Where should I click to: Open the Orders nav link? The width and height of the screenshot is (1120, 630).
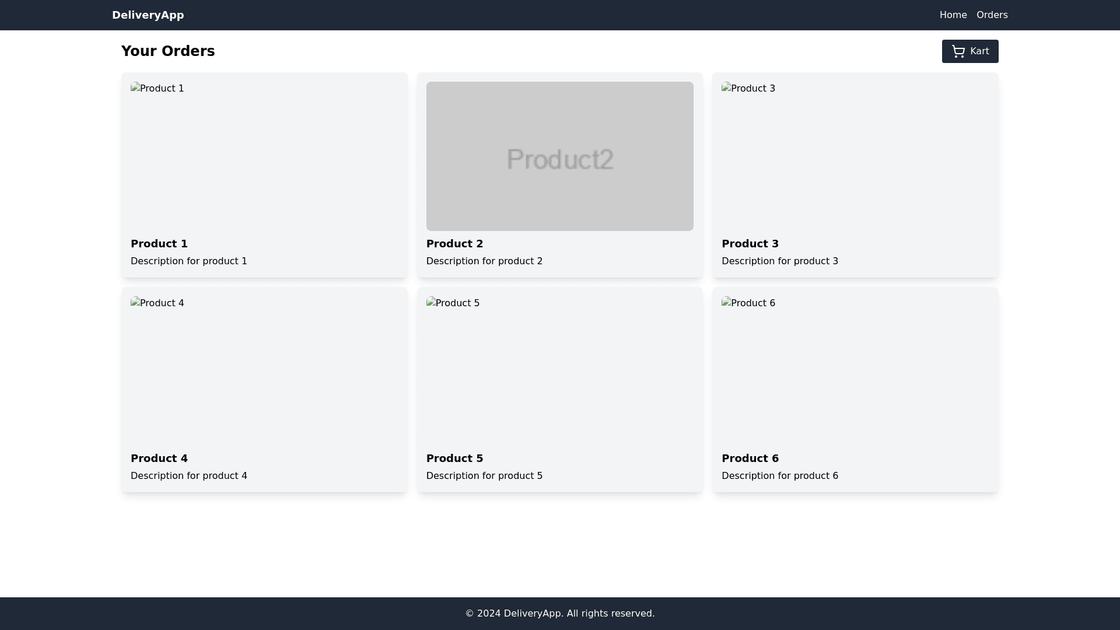tap(992, 15)
